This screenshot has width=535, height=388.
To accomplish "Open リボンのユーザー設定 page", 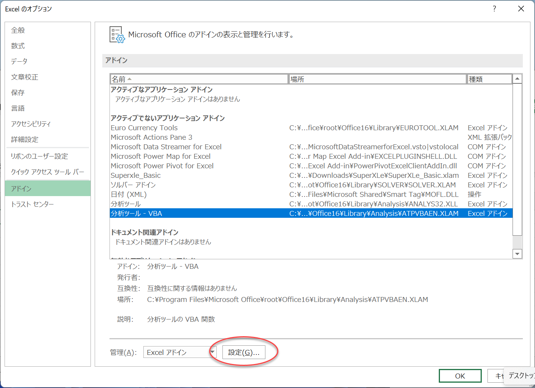I will pyautogui.click(x=48, y=156).
